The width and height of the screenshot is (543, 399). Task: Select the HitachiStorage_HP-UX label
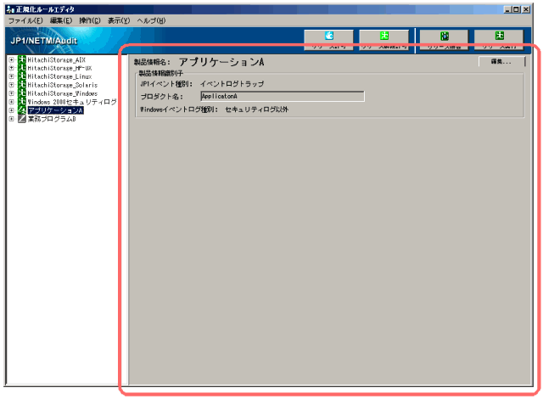click(x=59, y=68)
